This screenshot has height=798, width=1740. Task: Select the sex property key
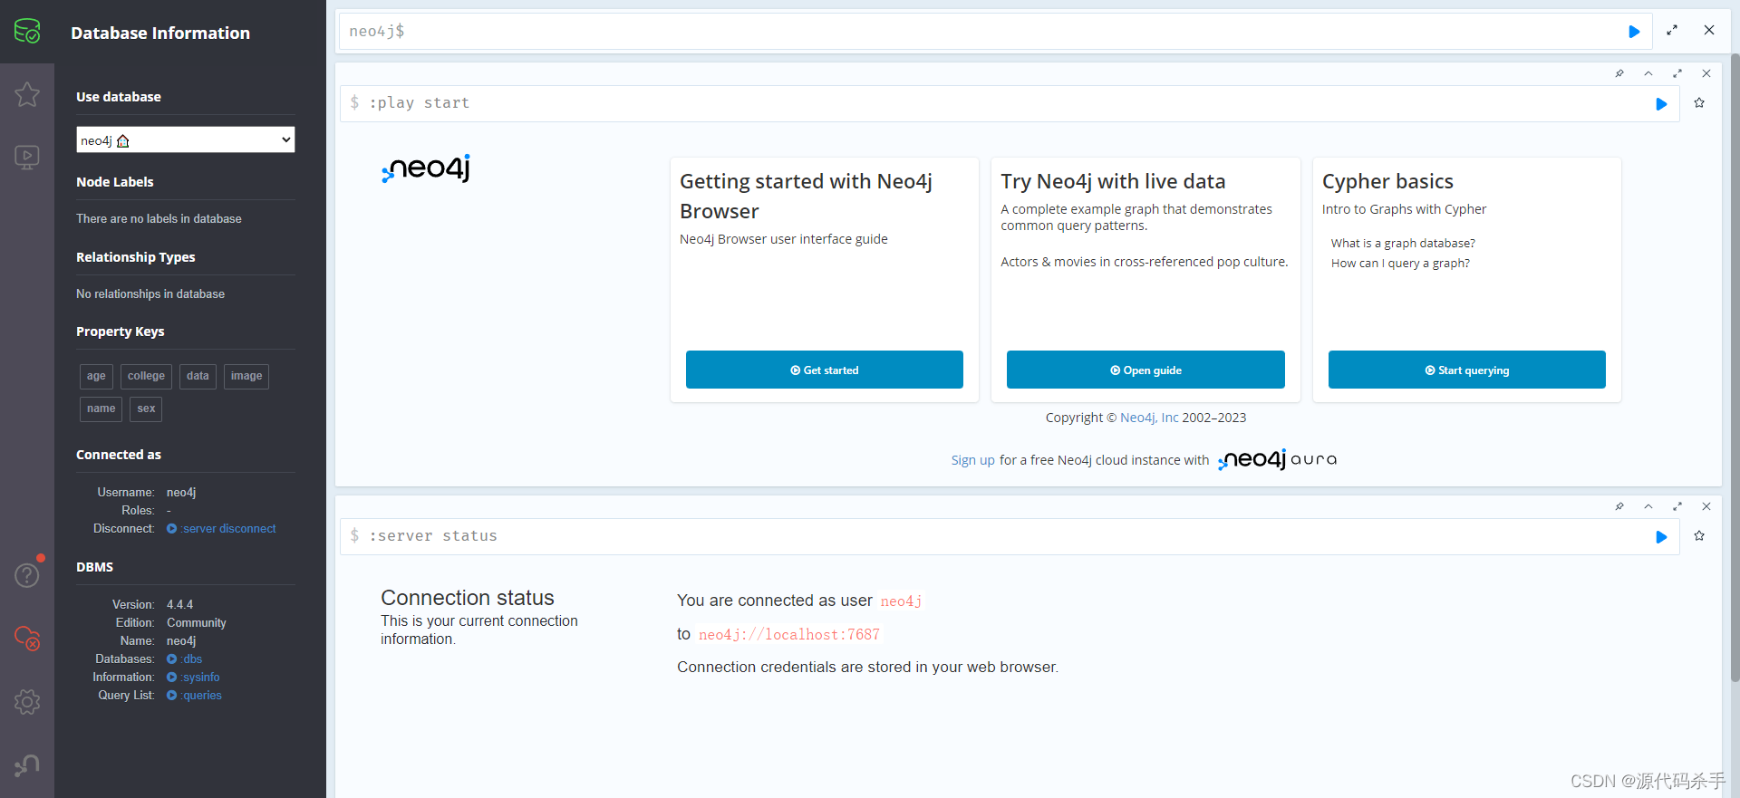pos(146,409)
